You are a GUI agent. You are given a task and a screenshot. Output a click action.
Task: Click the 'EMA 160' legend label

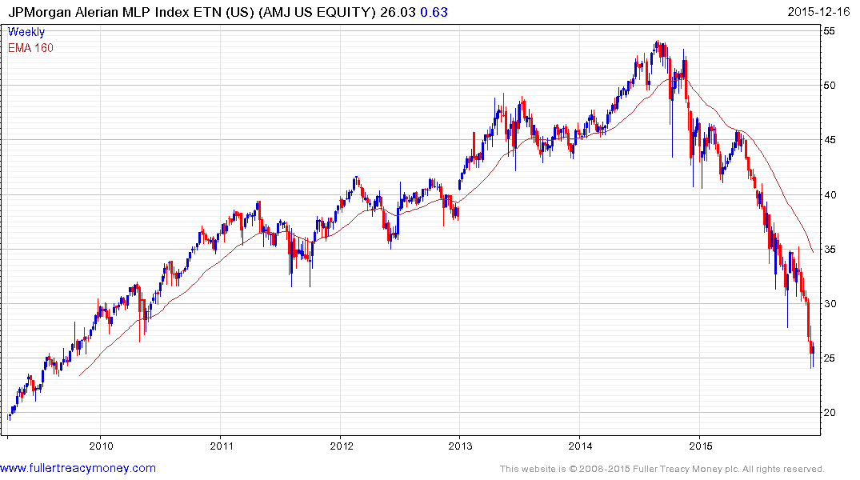pos(30,48)
